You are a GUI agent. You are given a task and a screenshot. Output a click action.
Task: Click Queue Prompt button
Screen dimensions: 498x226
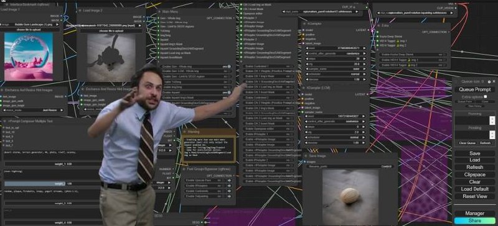click(x=474, y=89)
